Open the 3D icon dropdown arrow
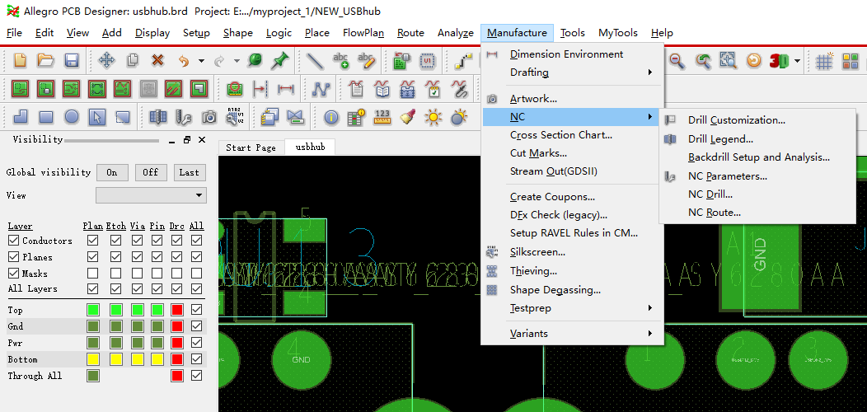The image size is (867, 412). tap(797, 60)
